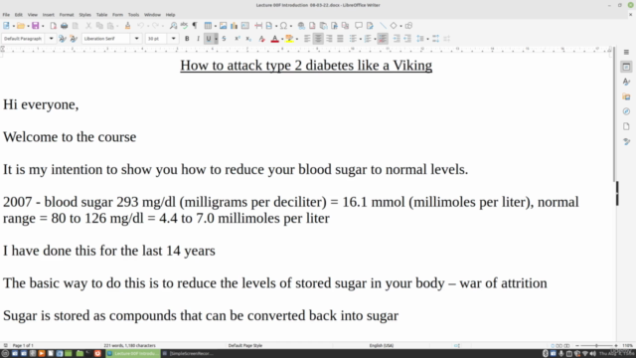Viewport: 636px width, 358px height.
Task: Open the underline style dropdown arrow
Action: (x=216, y=39)
